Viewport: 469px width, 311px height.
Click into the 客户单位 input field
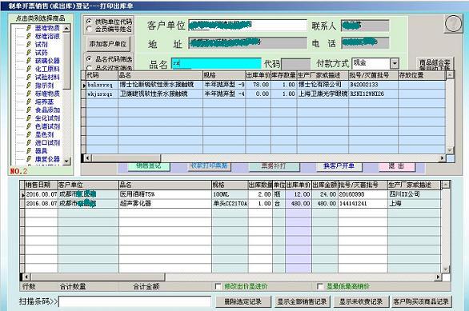(x=247, y=26)
